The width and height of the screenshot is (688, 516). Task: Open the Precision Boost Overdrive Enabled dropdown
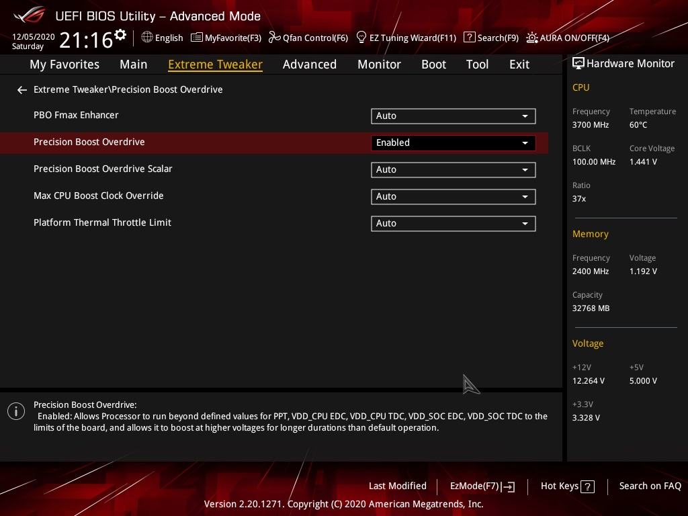(x=454, y=142)
